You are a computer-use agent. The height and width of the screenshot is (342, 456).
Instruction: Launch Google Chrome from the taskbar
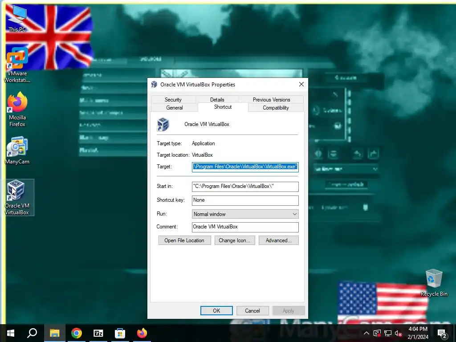click(x=77, y=333)
